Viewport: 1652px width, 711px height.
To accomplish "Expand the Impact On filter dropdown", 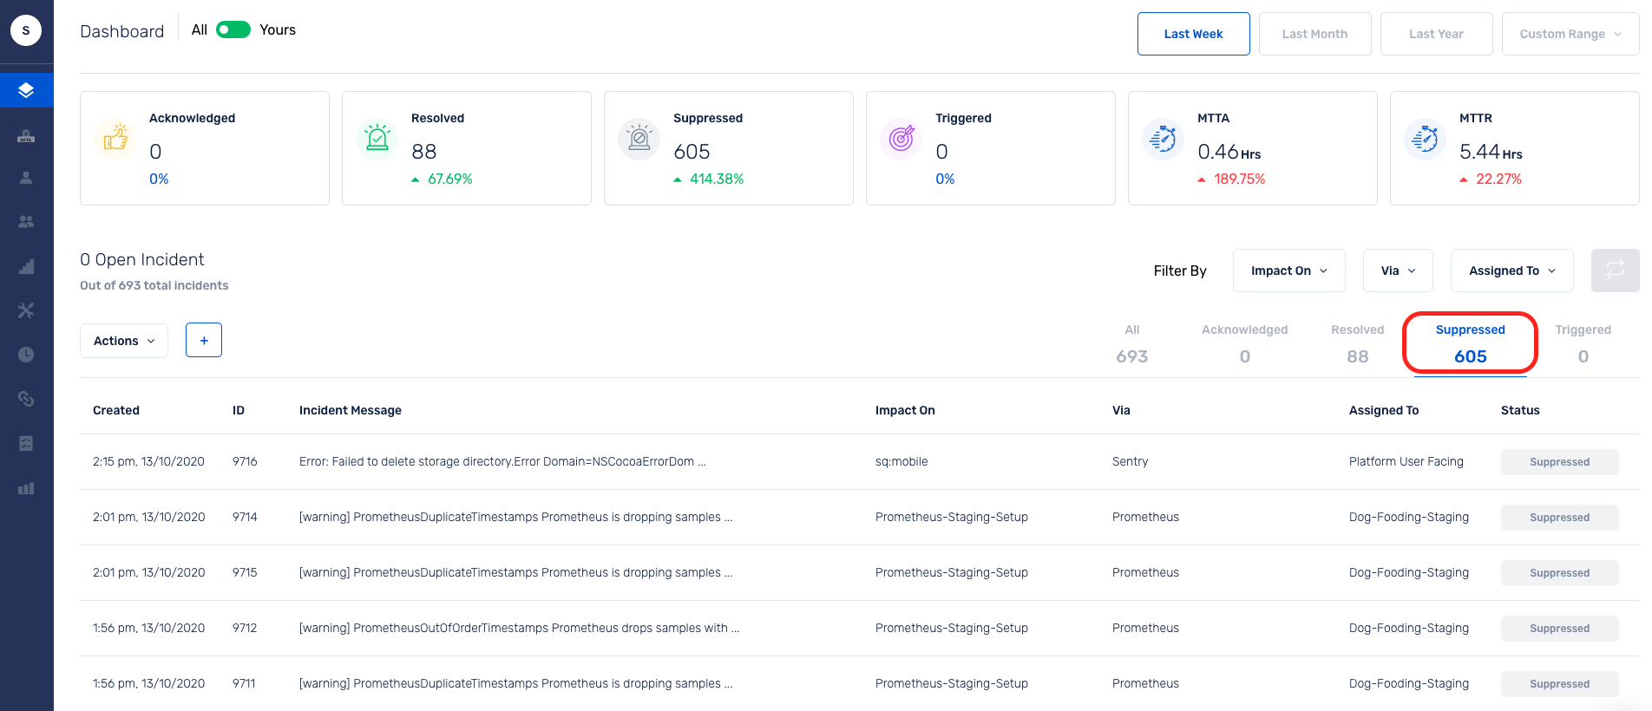I will tap(1289, 271).
